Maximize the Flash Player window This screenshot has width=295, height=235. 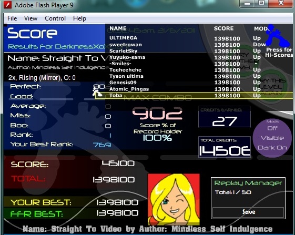tap(261, 3)
